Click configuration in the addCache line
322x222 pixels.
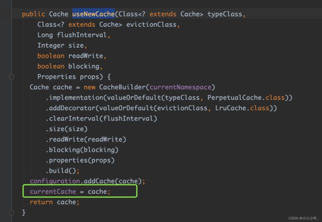click(54, 181)
